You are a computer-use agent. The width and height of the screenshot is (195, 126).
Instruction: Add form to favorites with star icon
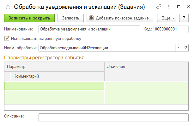(x=8, y=7)
